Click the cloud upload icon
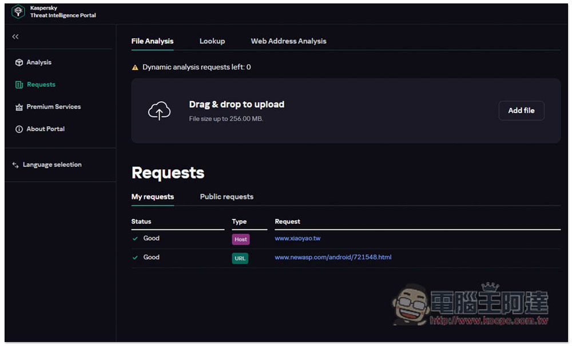This screenshot has height=346, width=572. (x=159, y=110)
